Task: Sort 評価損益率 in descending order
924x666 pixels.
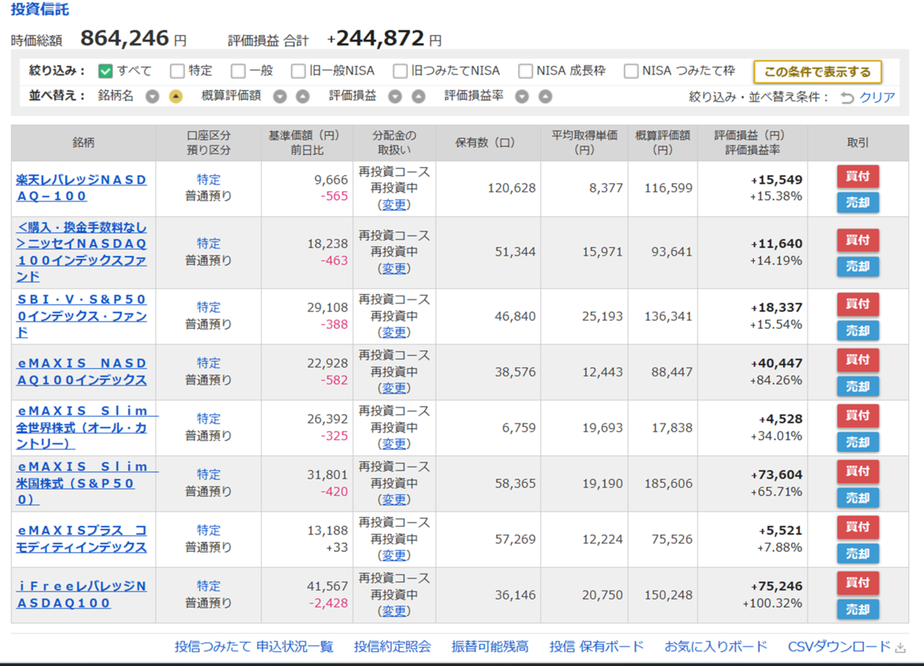Action: (522, 96)
